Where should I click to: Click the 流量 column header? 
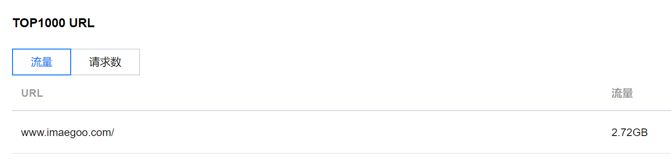[622, 94]
